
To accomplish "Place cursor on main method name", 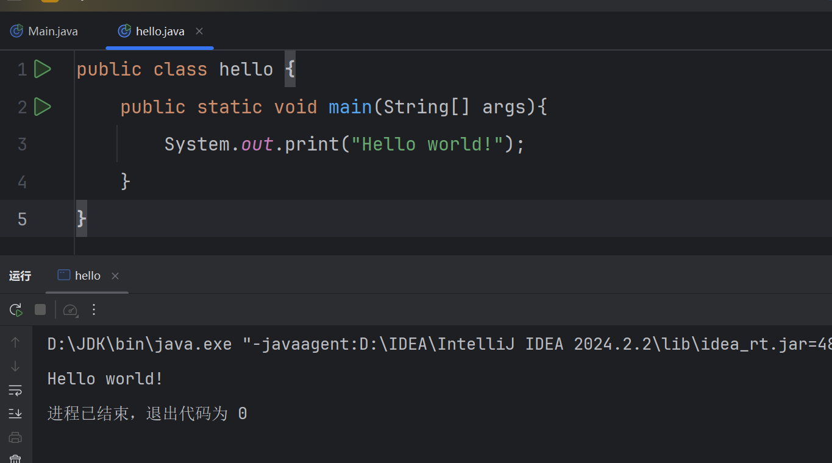I will click(x=350, y=107).
